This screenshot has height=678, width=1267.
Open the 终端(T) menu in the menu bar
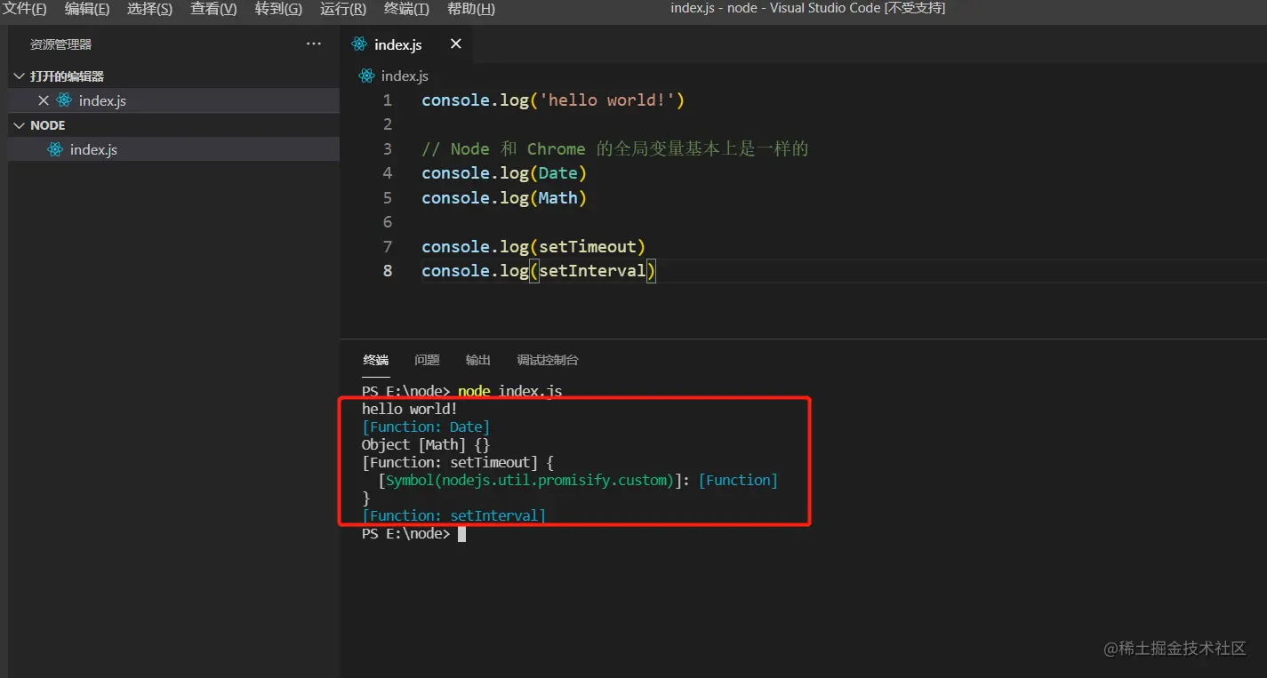point(406,9)
